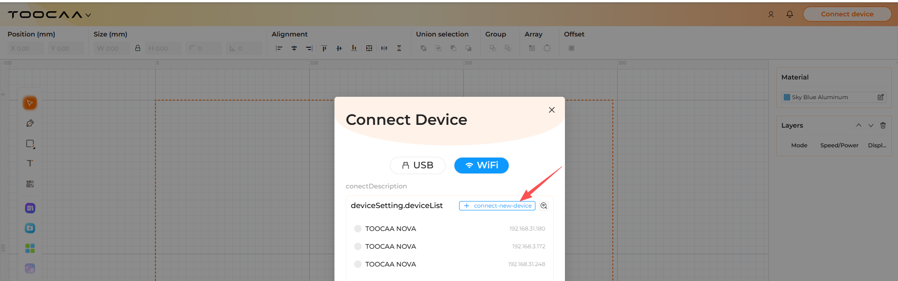Click the rotation angle input field

click(x=244, y=48)
